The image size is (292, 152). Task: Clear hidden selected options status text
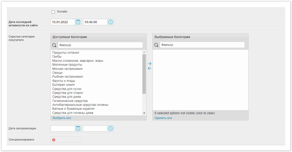click(x=185, y=113)
